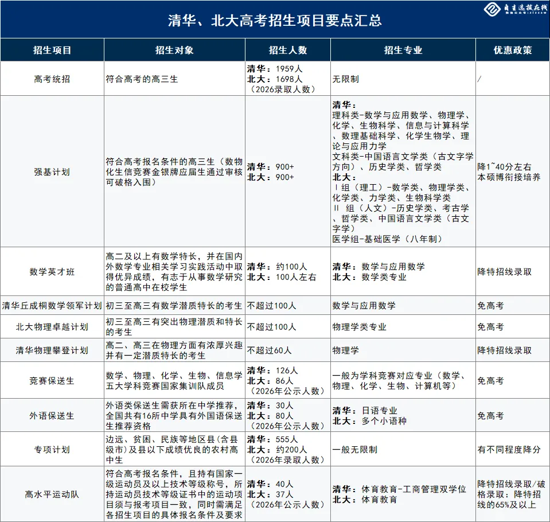The image size is (550, 522).
Task: Click the cell 持有国家一级运动员
Action: pos(175,494)
